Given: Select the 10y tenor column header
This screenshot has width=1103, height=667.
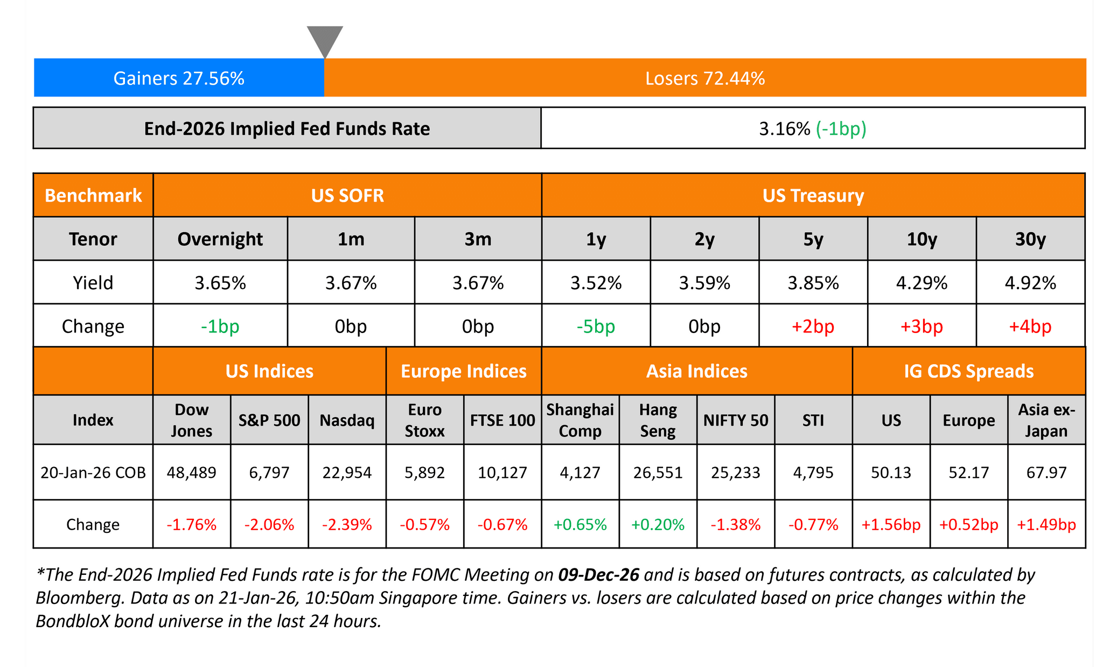Looking at the screenshot, I should click(922, 239).
